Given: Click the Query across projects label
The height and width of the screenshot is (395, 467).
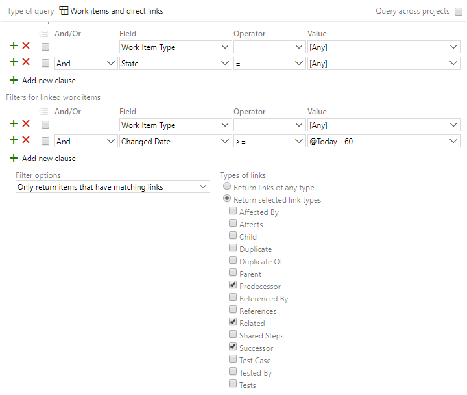Looking at the screenshot, I should [413, 11].
